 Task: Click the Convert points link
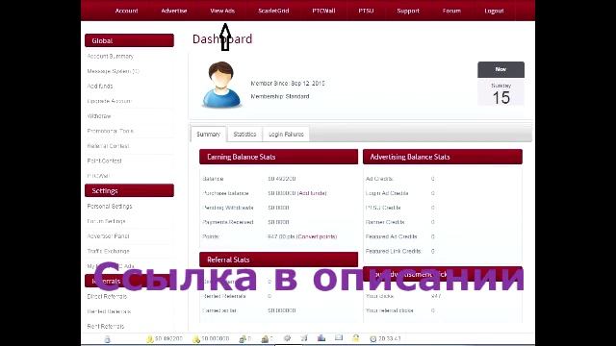317,236
